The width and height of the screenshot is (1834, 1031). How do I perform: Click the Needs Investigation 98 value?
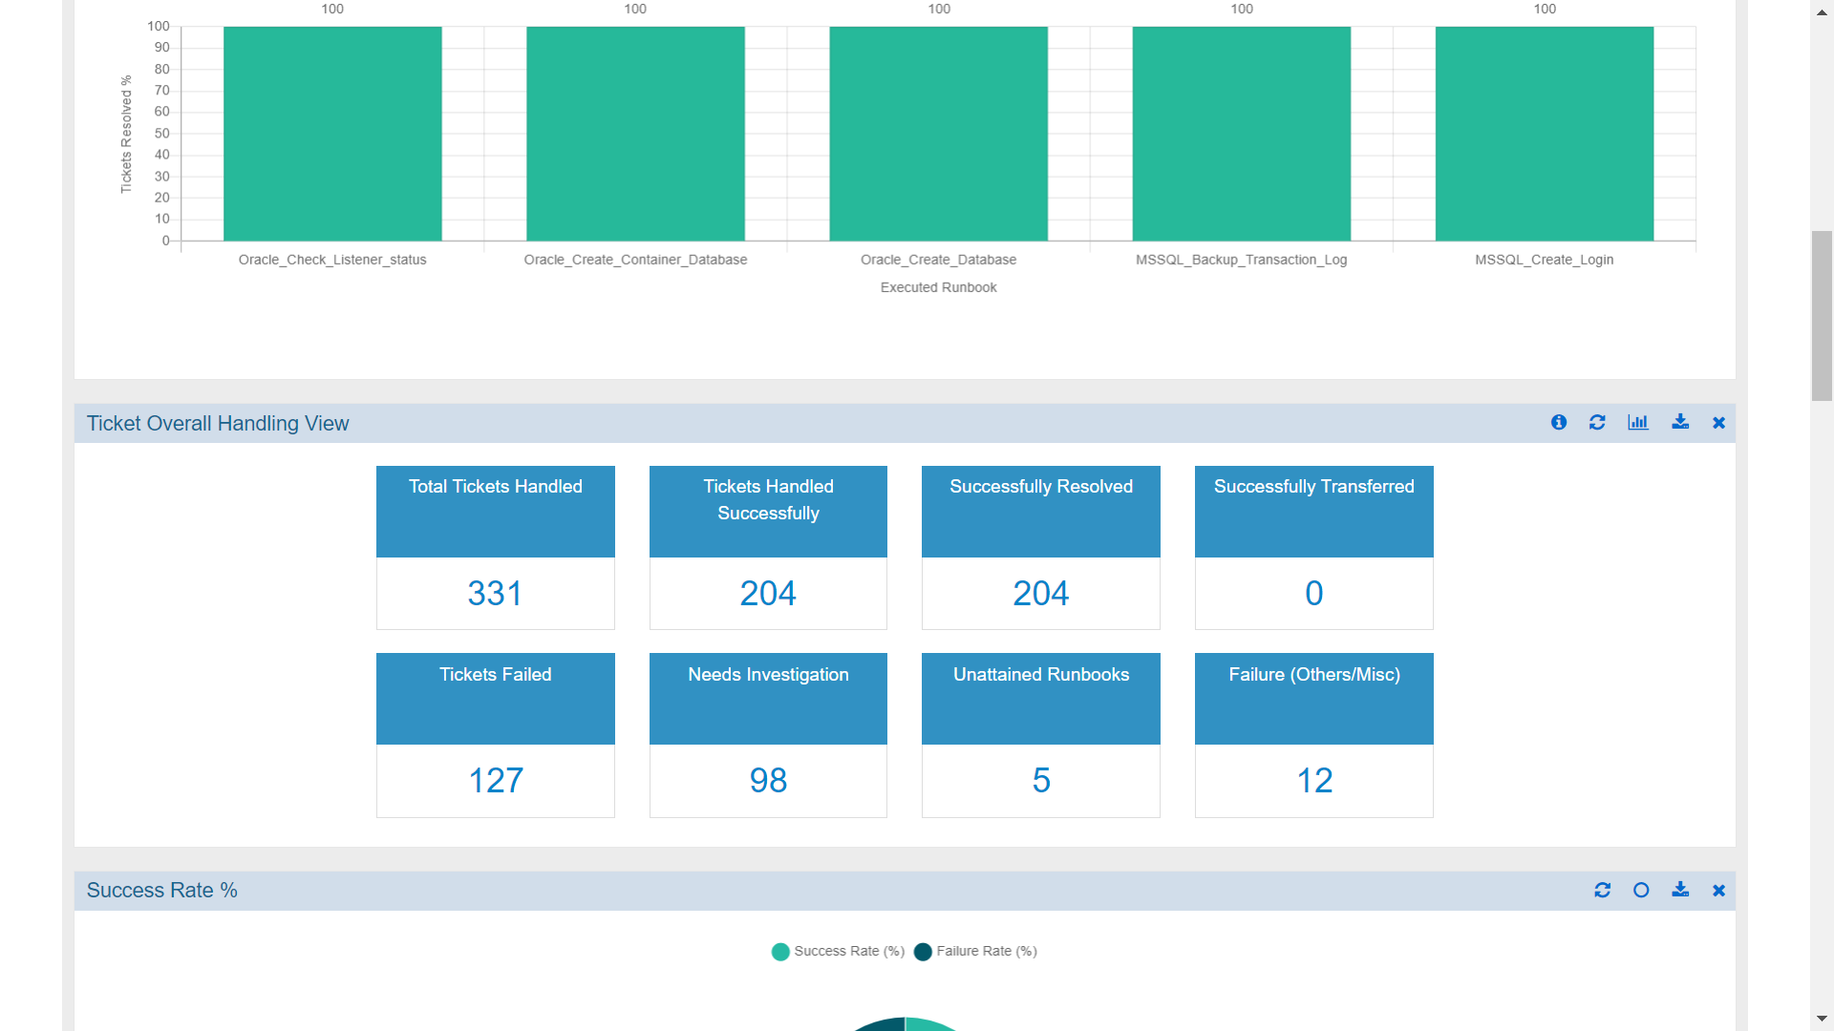click(768, 781)
